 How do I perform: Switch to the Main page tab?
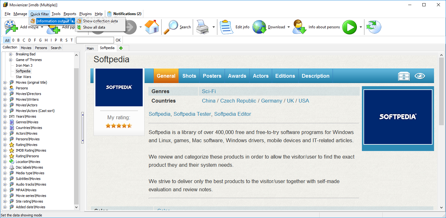coord(90,48)
